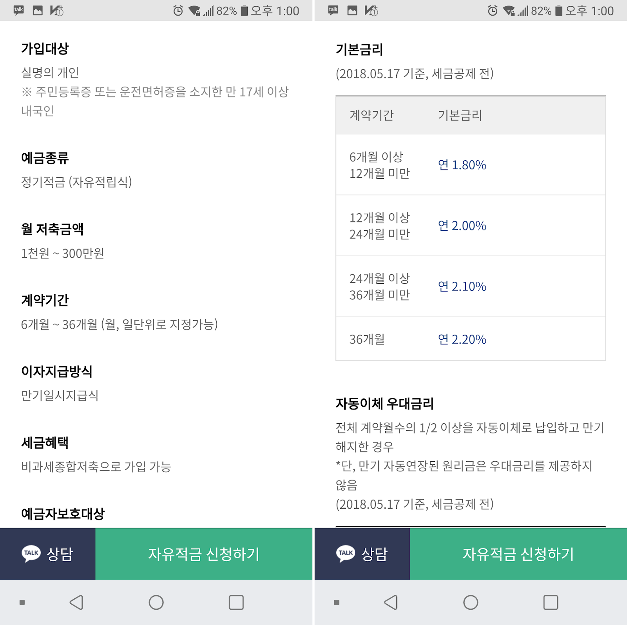
Task: Tap the alarm clock icon in right status bar
Action: coord(493,11)
